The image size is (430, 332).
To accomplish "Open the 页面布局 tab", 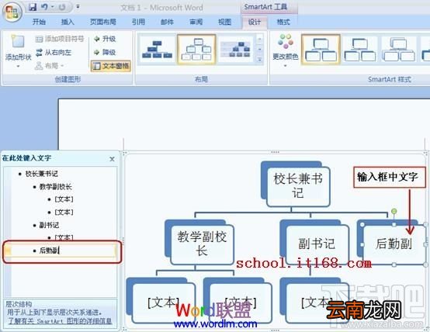I will [103, 22].
